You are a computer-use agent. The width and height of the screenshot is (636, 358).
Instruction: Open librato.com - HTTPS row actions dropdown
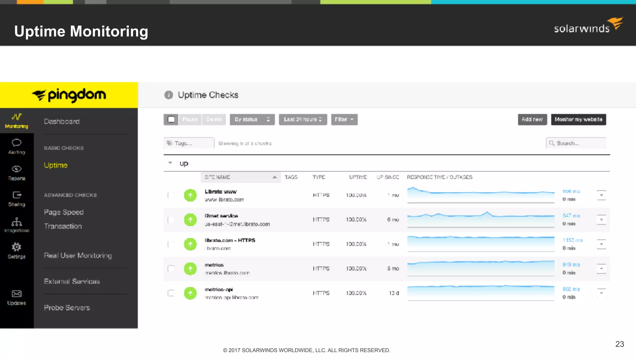pyautogui.click(x=601, y=244)
